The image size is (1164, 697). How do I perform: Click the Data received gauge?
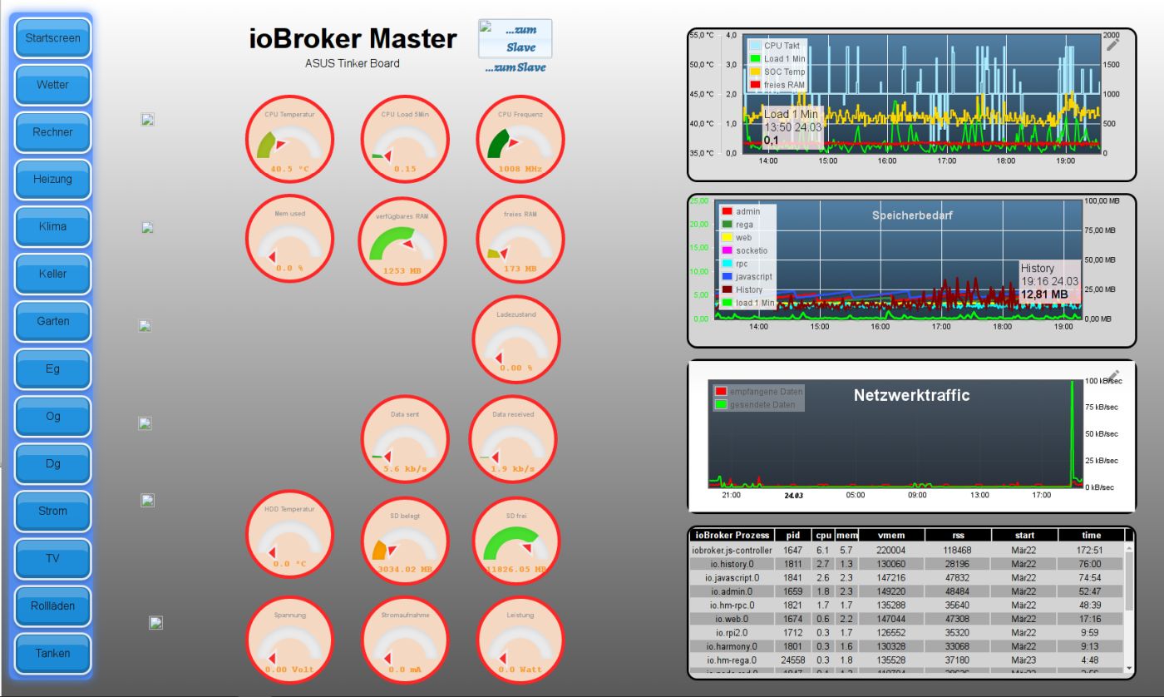(513, 439)
